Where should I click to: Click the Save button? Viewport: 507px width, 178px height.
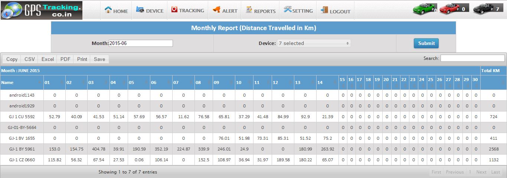point(99,59)
